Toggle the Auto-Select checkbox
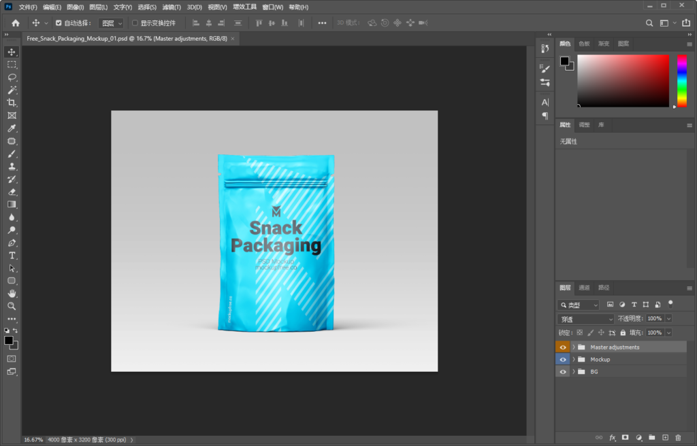 (59, 23)
